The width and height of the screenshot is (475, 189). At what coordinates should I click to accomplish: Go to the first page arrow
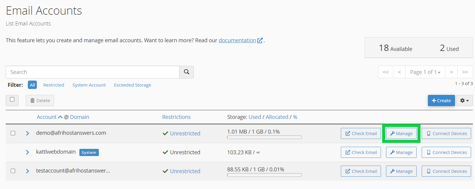pos(385,72)
